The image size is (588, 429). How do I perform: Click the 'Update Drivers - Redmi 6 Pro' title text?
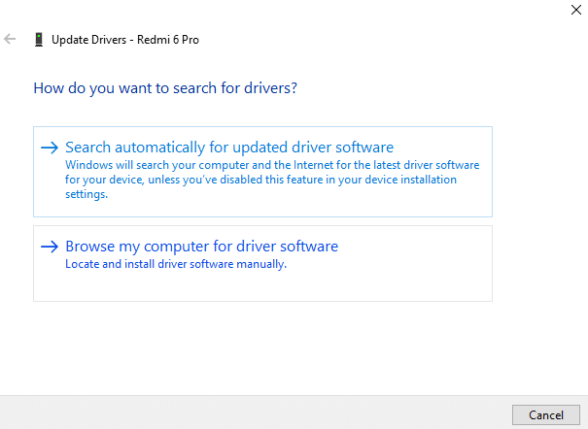126,40
